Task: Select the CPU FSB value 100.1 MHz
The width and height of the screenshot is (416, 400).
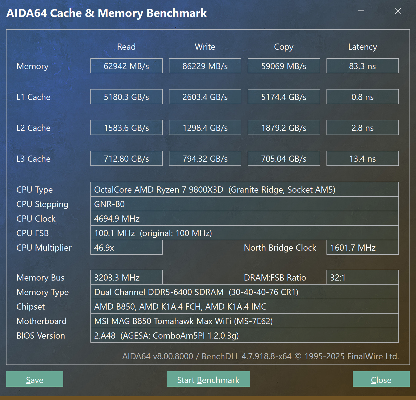Action: pyautogui.click(x=244, y=233)
